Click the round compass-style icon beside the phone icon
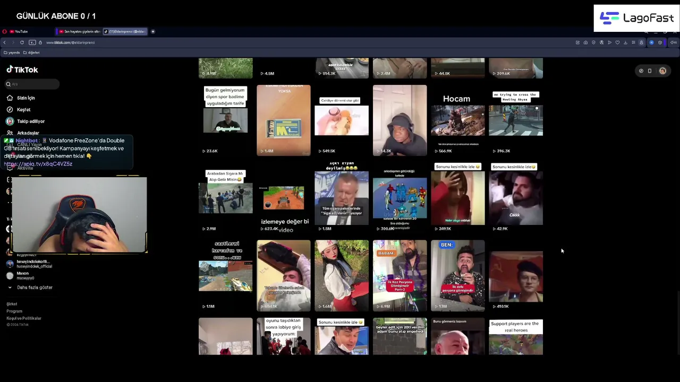This screenshot has width=680, height=382. point(641,71)
